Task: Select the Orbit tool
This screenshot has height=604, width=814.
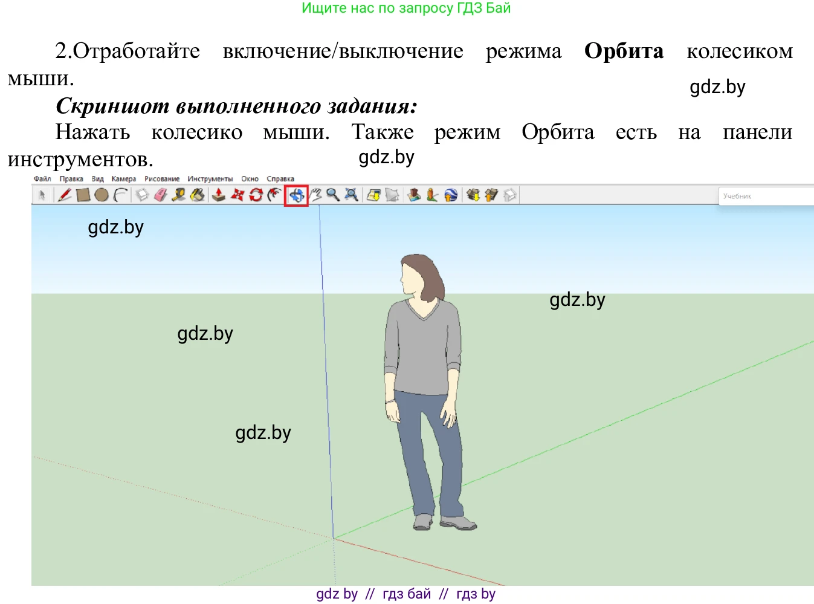Action: coord(297,195)
